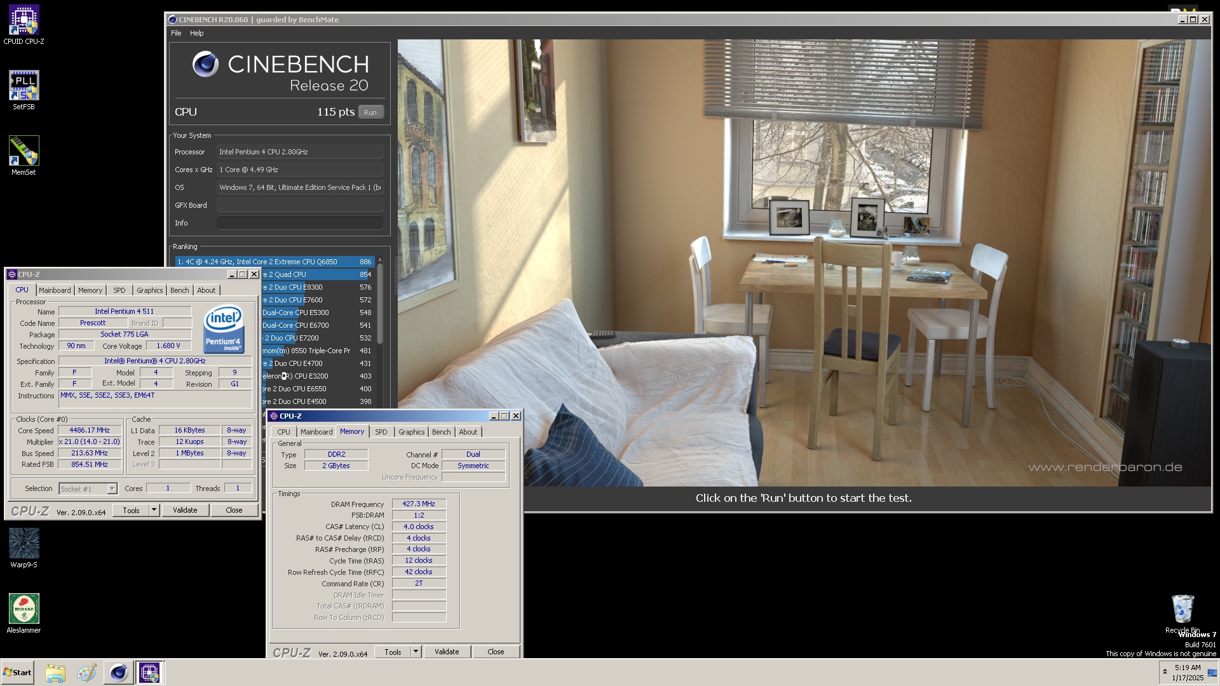This screenshot has width=1220, height=686.
Task: Open About tab in the CPU-tab CPU-Z window
Action: 207,290
